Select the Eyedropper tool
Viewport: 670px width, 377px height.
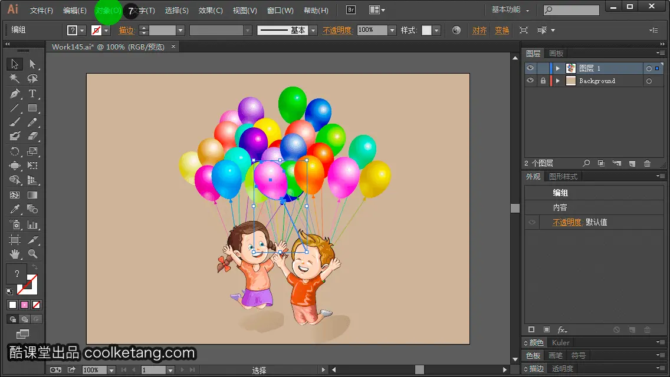click(15, 209)
